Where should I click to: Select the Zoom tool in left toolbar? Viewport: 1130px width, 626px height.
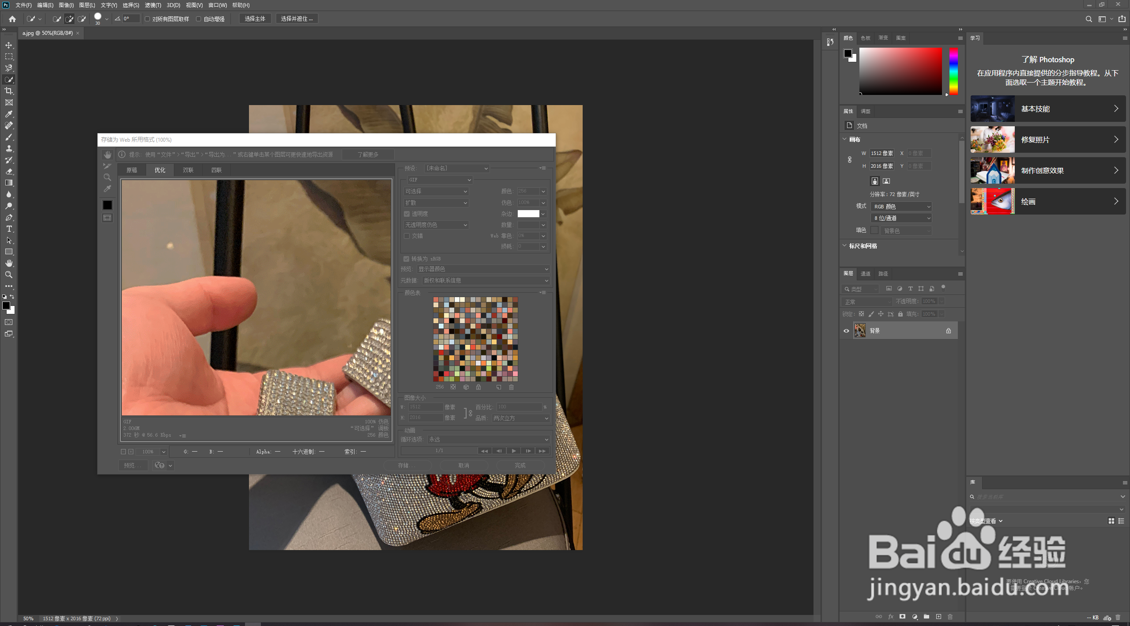pyautogui.click(x=9, y=275)
